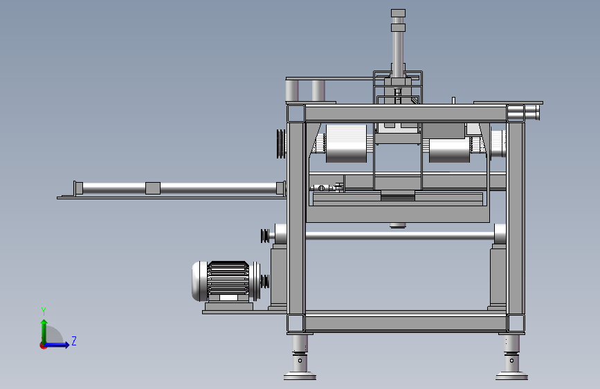
Task: Select the bottom horizontal frame beam
Action: point(406,323)
